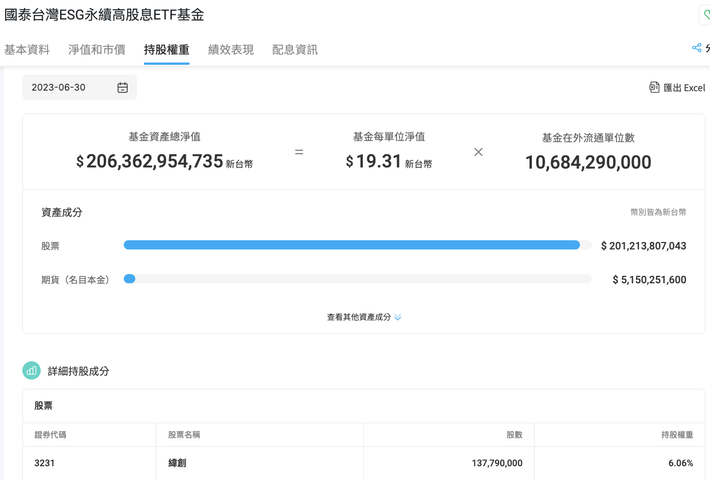Select the multiplication sign between net value figures

[478, 153]
